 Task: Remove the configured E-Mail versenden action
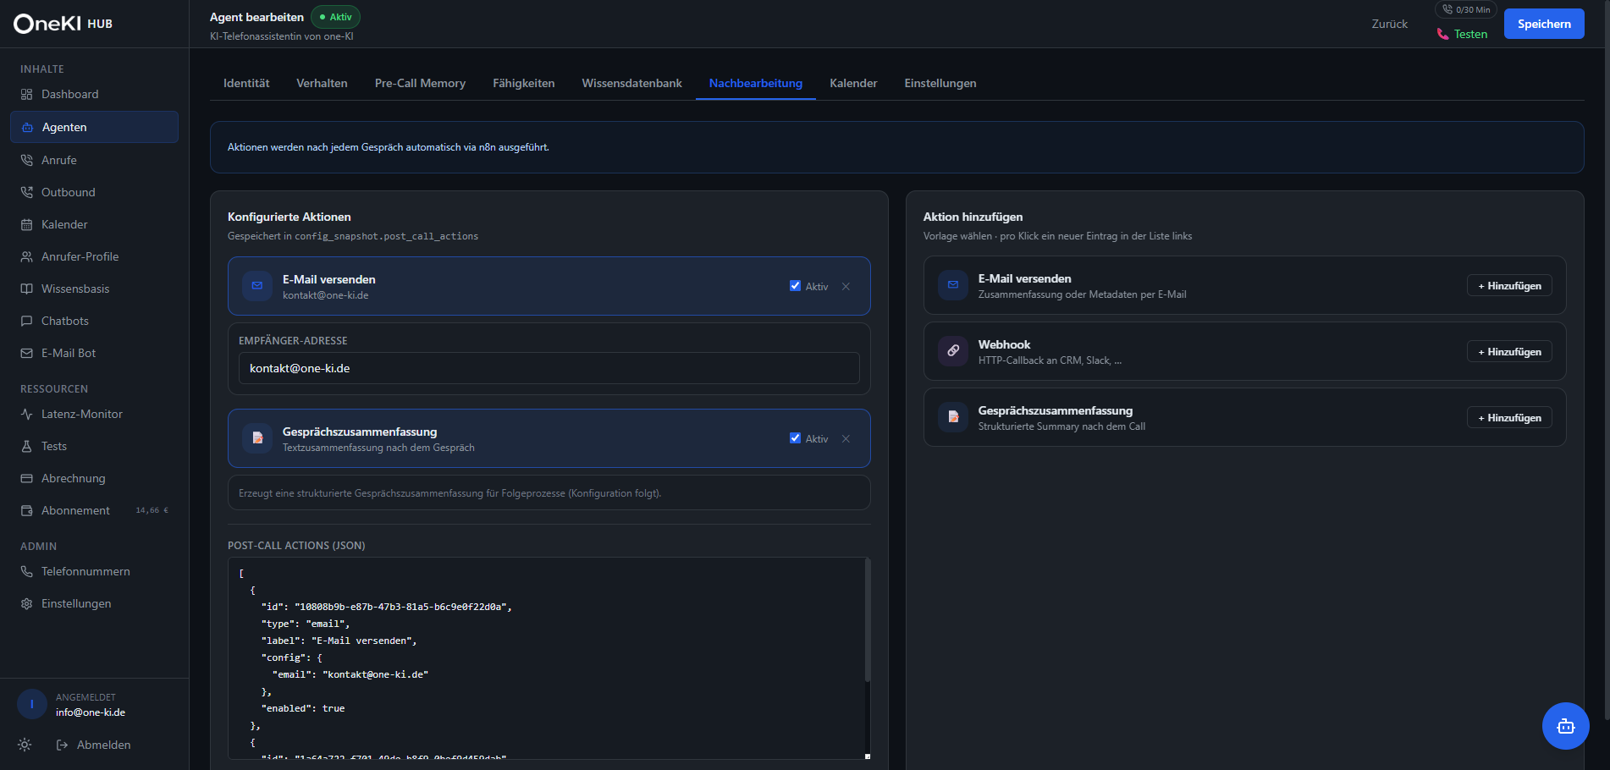tap(846, 287)
